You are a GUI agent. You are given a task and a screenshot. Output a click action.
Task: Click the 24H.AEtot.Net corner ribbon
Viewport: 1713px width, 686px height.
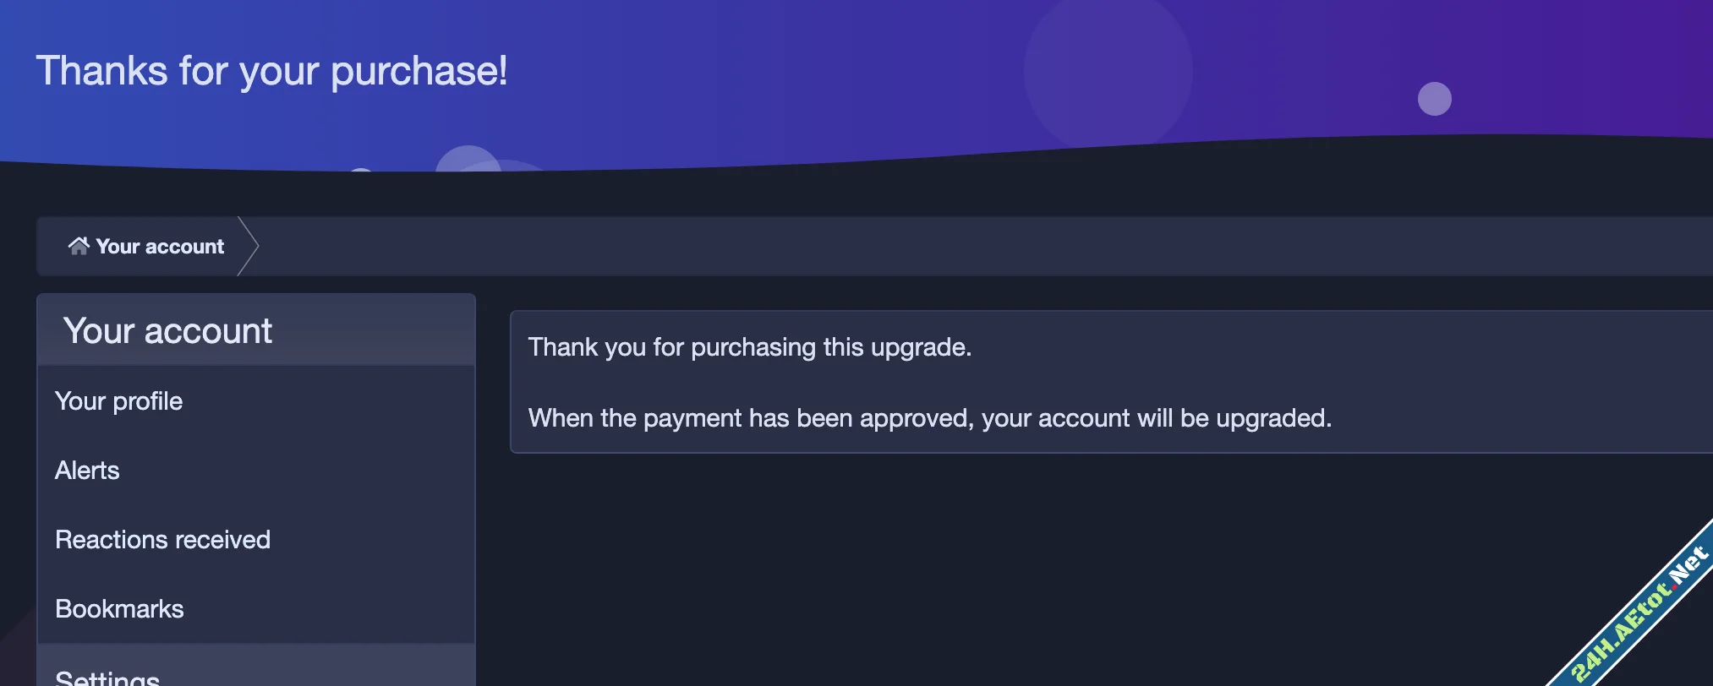pyautogui.click(x=1640, y=618)
